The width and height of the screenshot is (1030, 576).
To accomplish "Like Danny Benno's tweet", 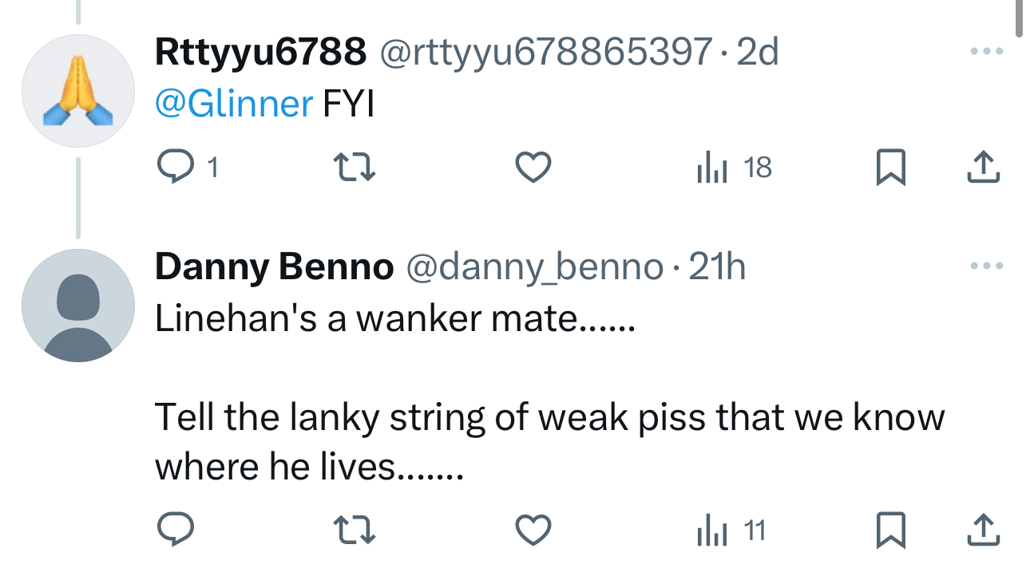I will [x=533, y=530].
